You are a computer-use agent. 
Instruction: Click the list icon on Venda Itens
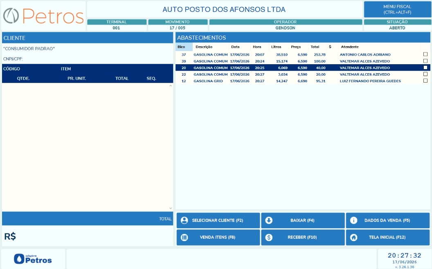pyautogui.click(x=184, y=238)
